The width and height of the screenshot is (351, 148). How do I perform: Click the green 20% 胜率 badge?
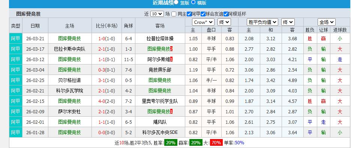click(x=171, y=143)
